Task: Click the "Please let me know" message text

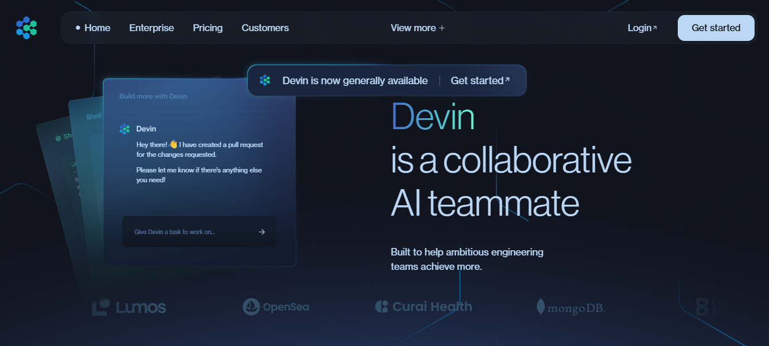Action: click(x=199, y=175)
